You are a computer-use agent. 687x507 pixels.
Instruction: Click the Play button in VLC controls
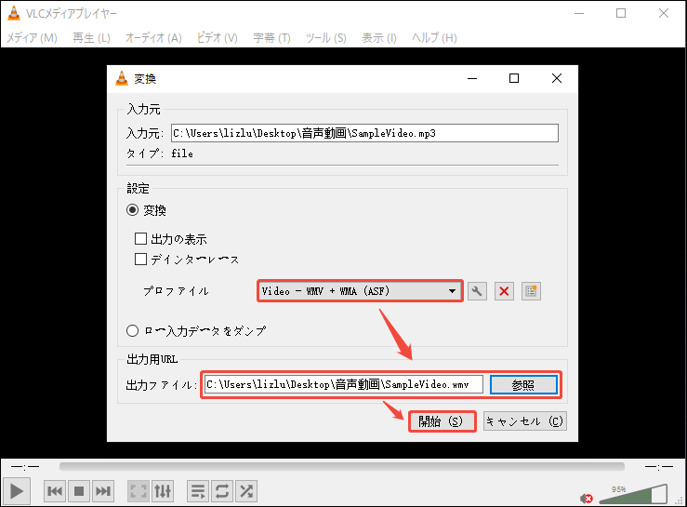coord(16,491)
